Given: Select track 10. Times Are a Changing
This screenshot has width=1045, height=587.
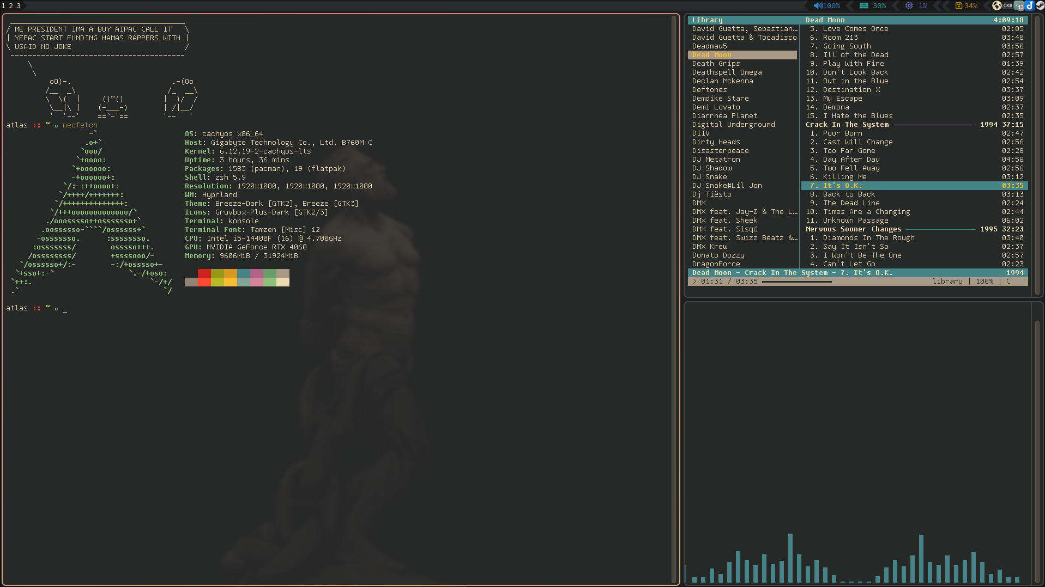Looking at the screenshot, I should click(x=914, y=212).
